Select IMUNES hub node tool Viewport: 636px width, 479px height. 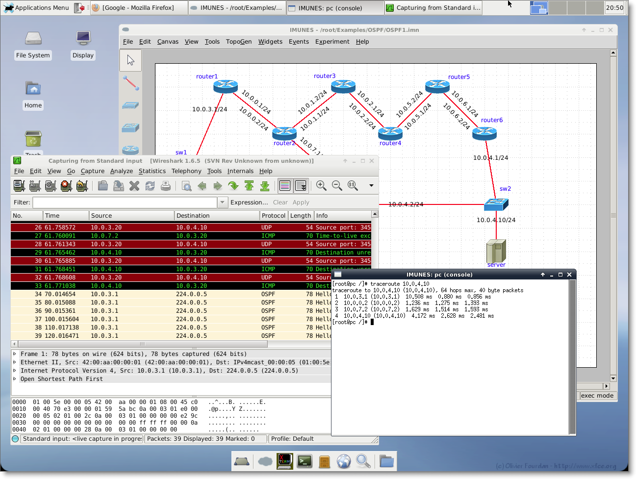point(130,105)
